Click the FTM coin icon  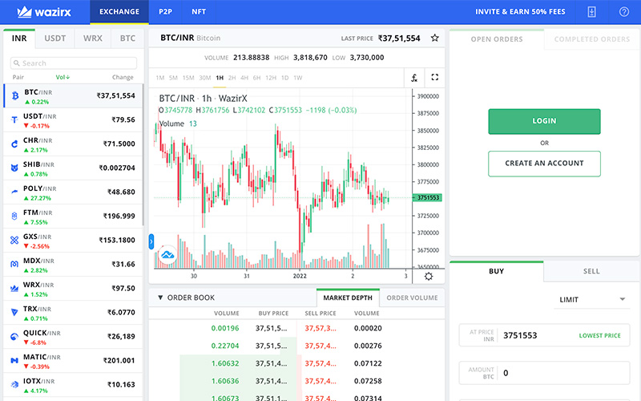[x=14, y=216]
